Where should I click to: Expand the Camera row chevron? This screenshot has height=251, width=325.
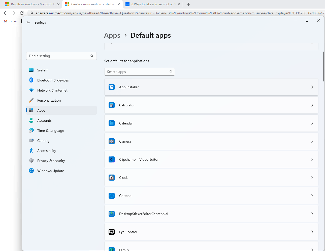[312, 141]
